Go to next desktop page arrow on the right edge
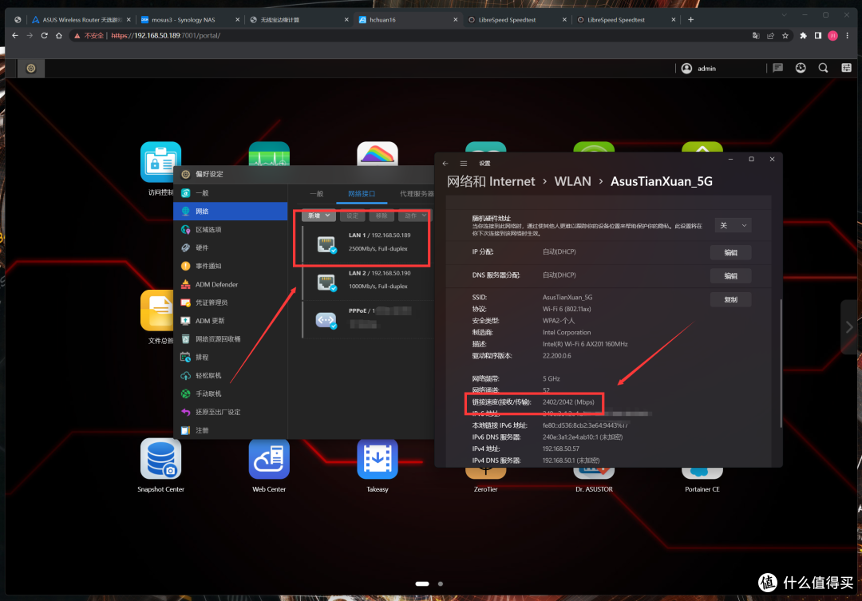The height and width of the screenshot is (601, 862). 849,327
